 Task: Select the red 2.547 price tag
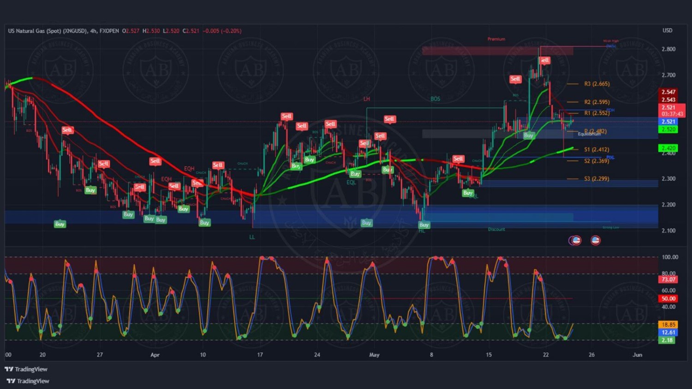(668, 92)
